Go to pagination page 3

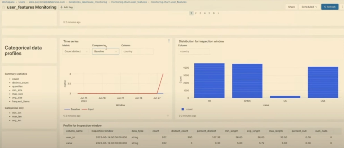[200, 13]
